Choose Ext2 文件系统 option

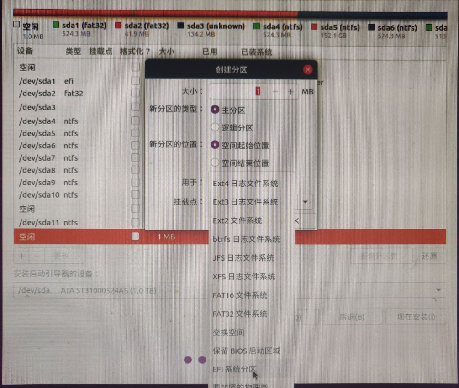(251, 220)
